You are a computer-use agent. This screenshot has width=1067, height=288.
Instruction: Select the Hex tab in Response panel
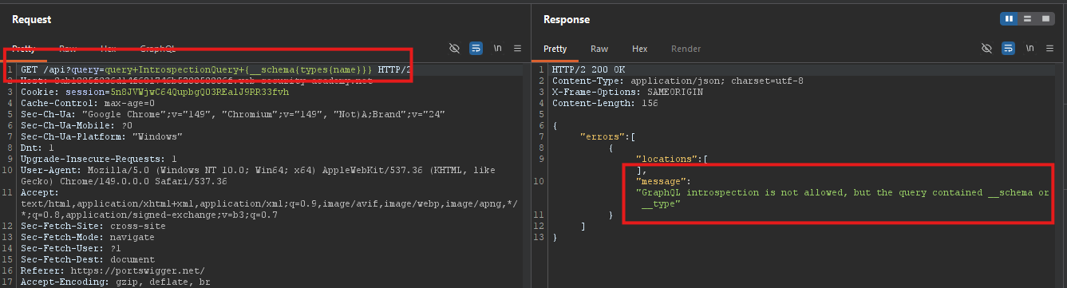tap(640, 49)
